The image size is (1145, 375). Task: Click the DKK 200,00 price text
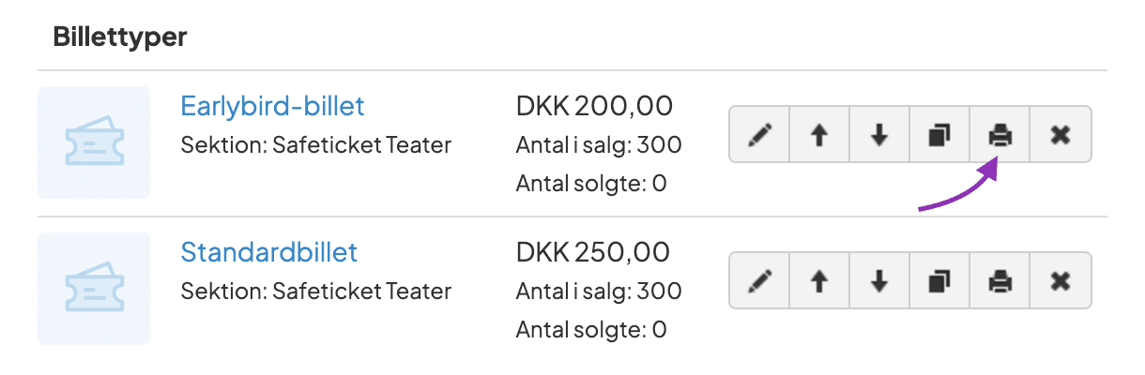(594, 106)
